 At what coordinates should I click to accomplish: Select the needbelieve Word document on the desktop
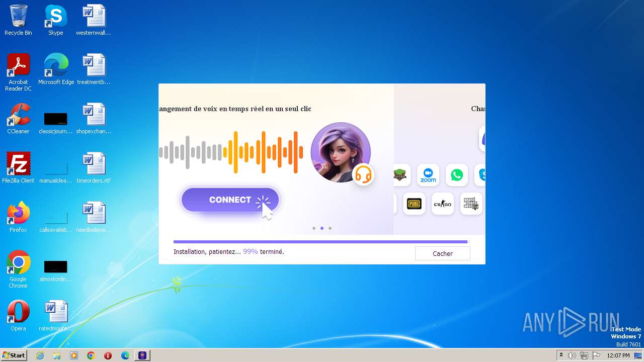[94, 217]
